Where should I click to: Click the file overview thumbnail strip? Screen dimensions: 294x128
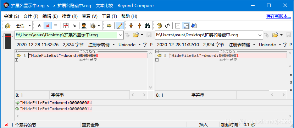(8, 41)
